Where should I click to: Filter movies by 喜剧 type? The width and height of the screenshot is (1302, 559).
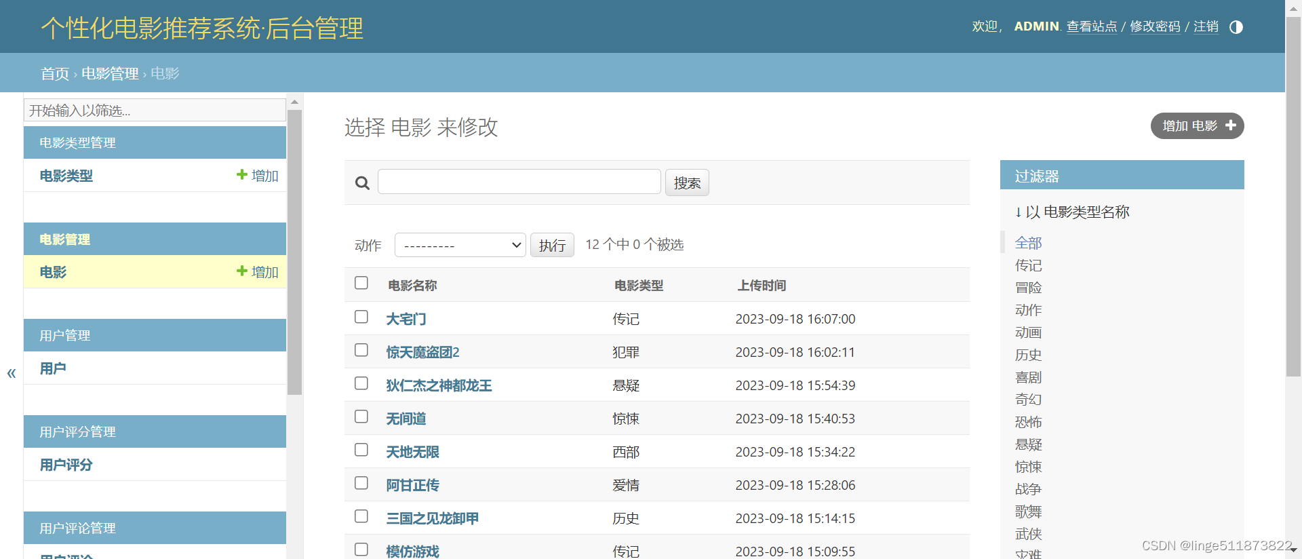coord(1028,377)
